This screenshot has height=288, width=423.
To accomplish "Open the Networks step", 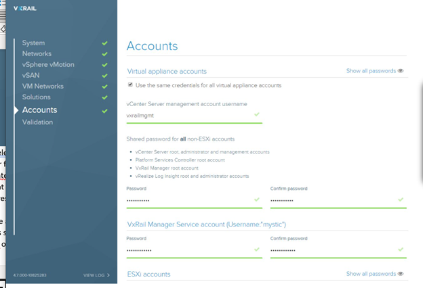I will pyautogui.click(x=37, y=54).
